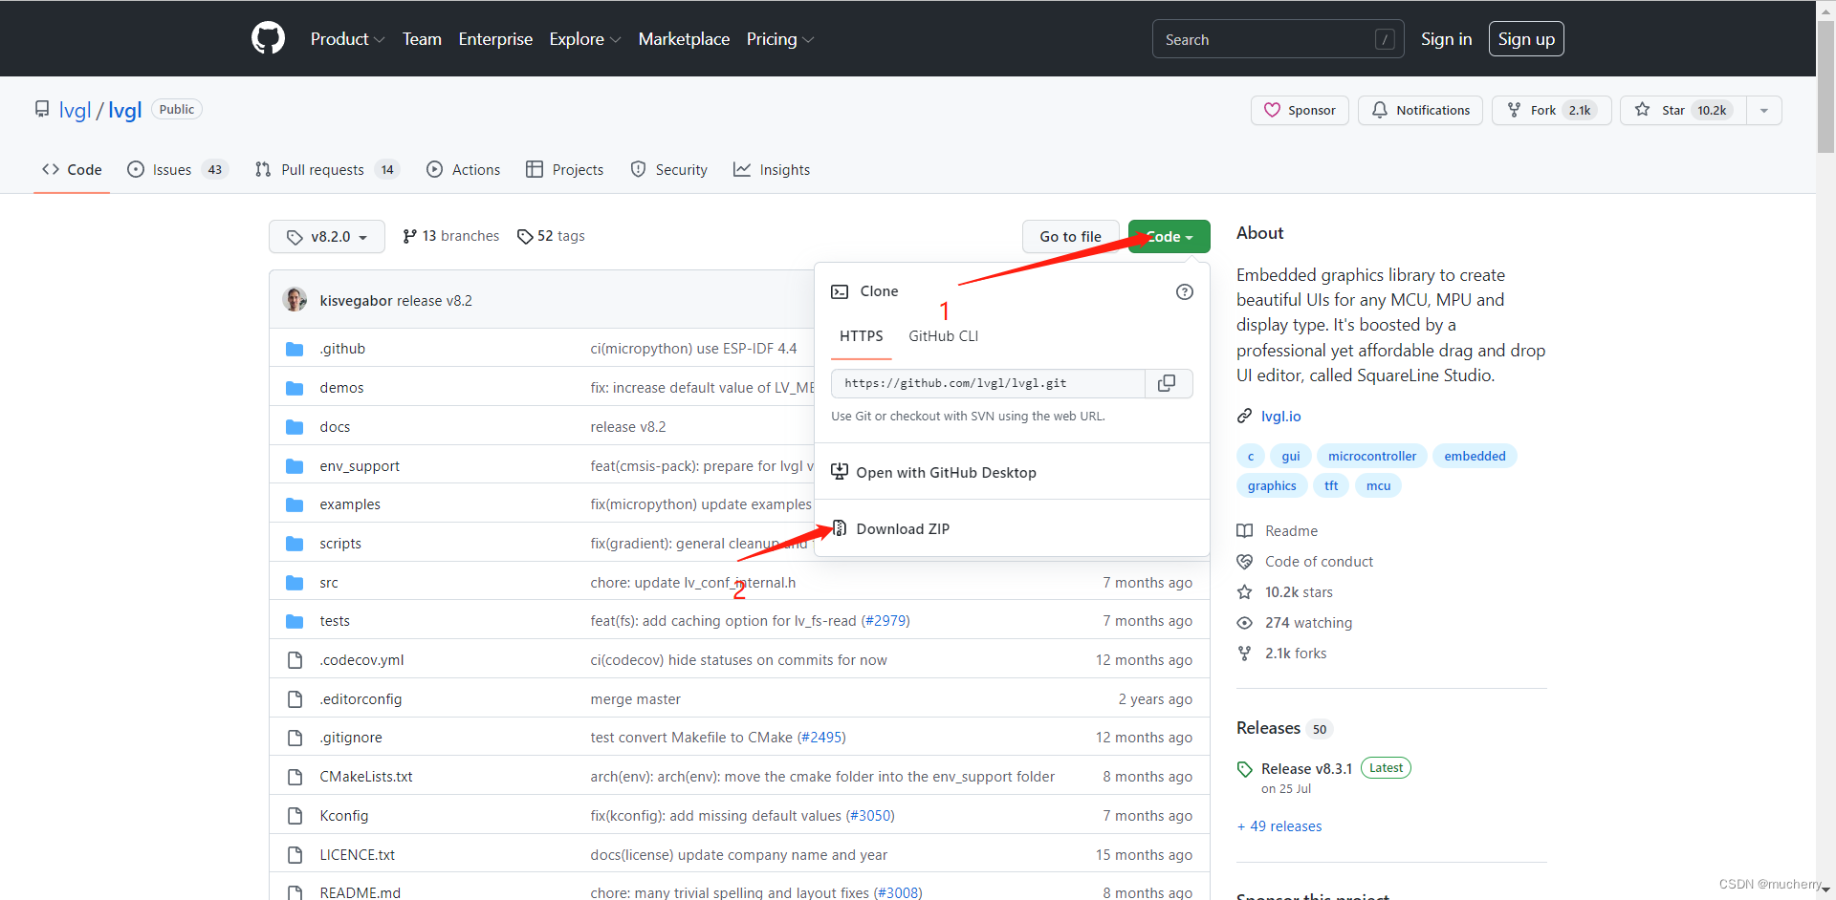
Task: Switch to the Insights tab
Action: (772, 169)
